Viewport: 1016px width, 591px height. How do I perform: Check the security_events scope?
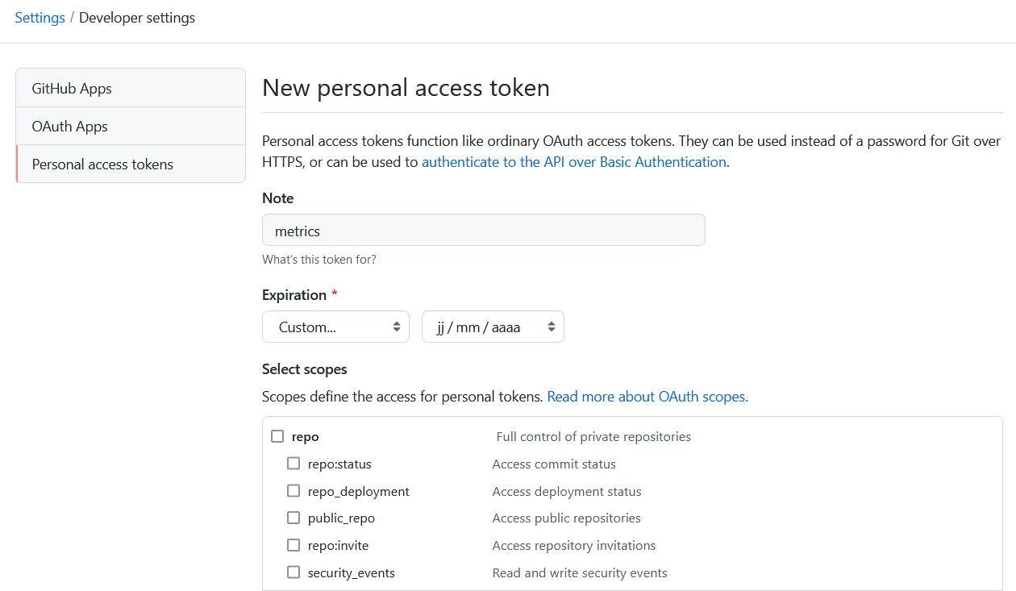[x=294, y=572]
